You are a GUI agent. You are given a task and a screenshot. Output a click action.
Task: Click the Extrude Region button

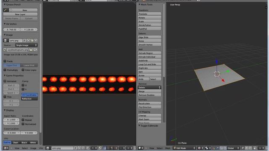[x=150, y=53]
